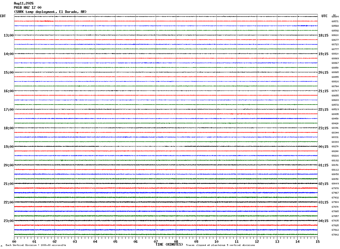
Task: Click the 'UTC' timezone label
Action: click(325, 16)
